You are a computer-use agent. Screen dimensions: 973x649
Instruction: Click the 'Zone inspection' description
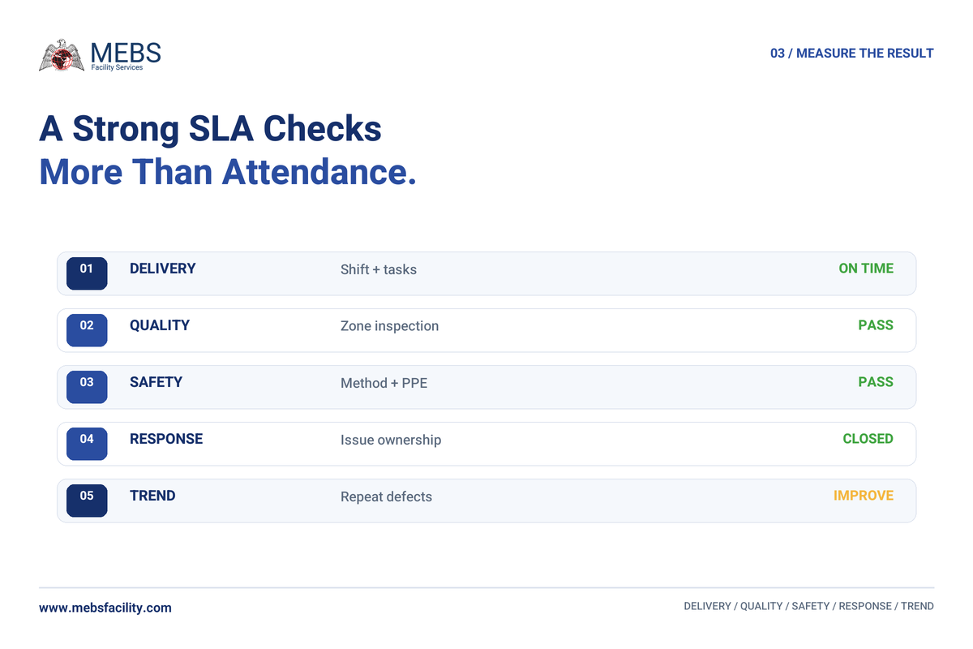390,326
